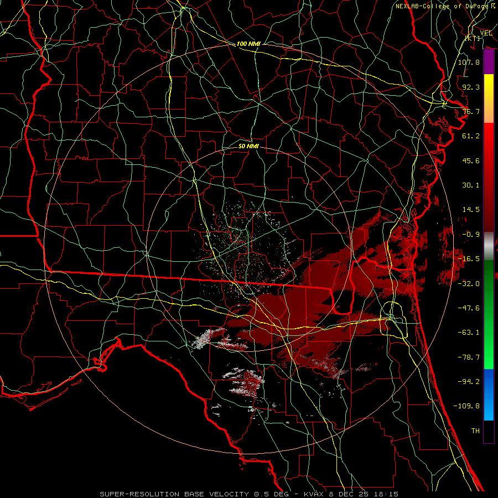
Task: Click the [KT] units label
Action: [x=473, y=38]
